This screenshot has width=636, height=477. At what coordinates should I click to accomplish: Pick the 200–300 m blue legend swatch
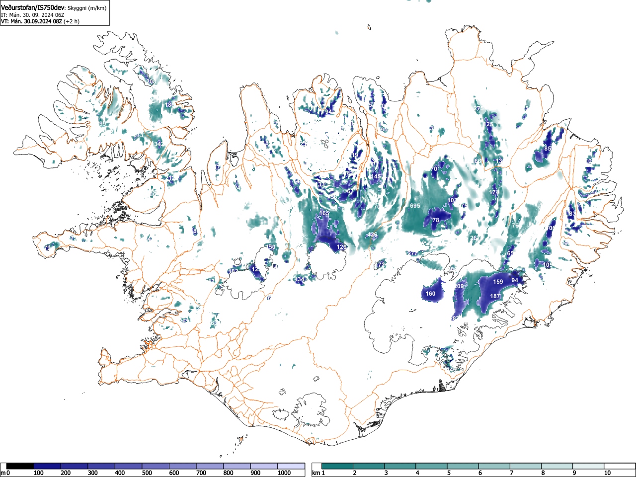click(x=75, y=466)
